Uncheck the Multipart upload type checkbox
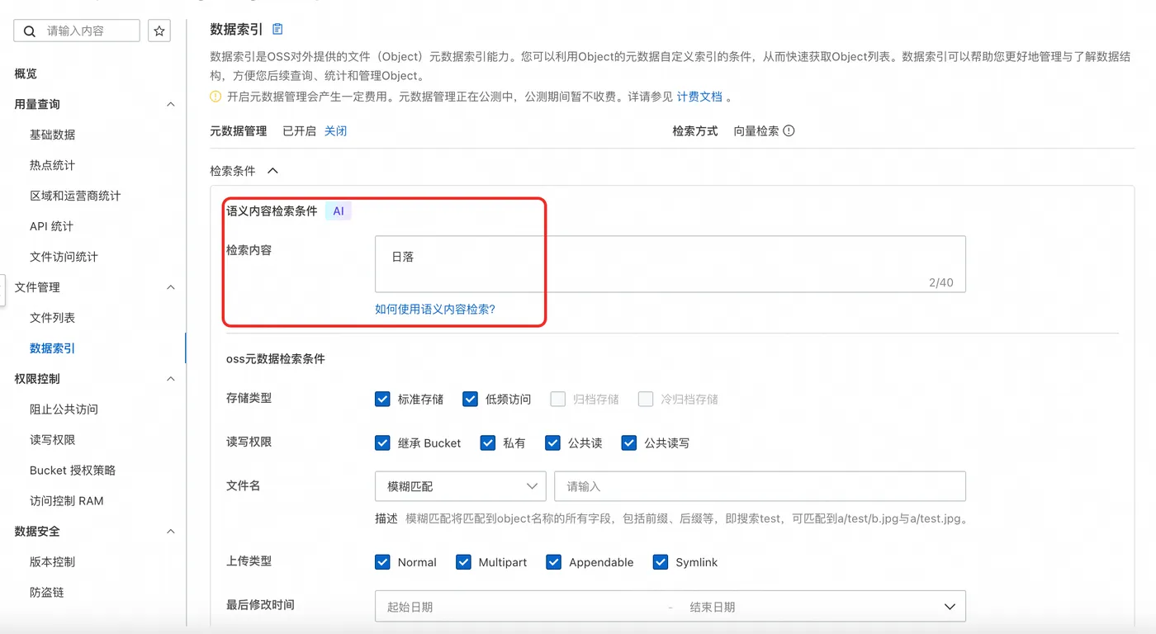1156x634 pixels. pos(463,562)
